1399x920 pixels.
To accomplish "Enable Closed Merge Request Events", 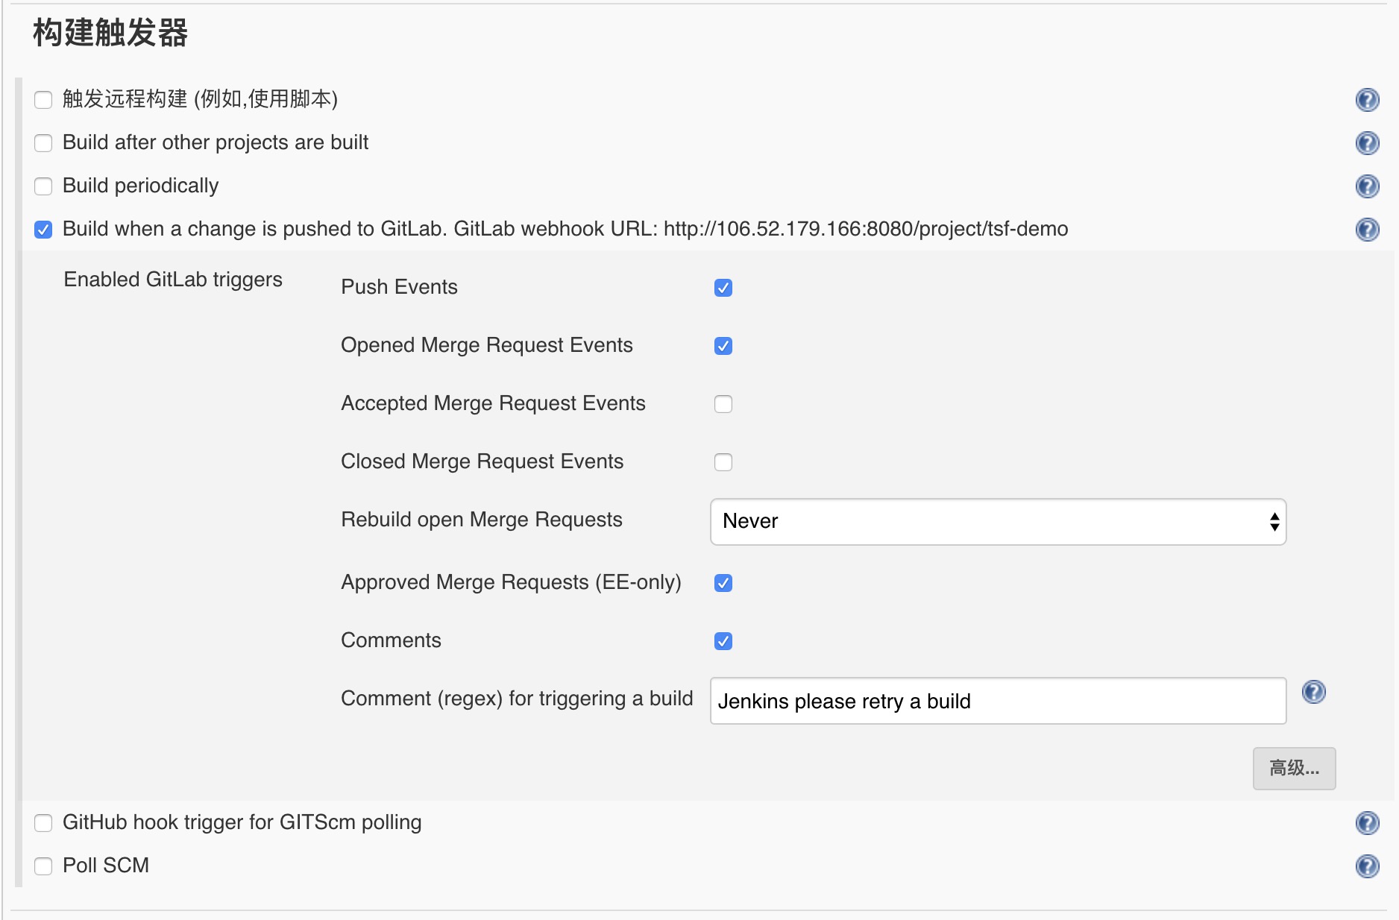I will point(723,462).
